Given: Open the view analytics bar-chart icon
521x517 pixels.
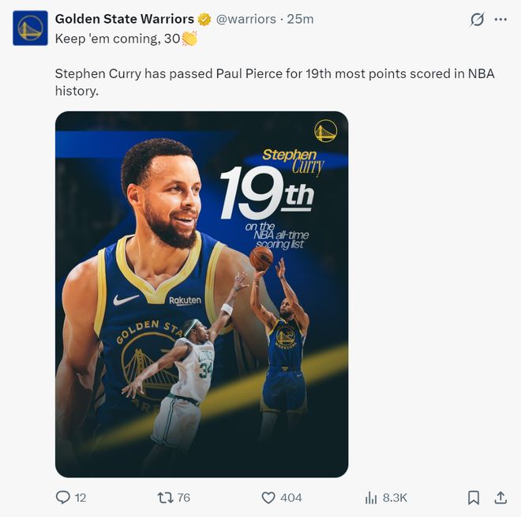Looking at the screenshot, I should (x=371, y=497).
